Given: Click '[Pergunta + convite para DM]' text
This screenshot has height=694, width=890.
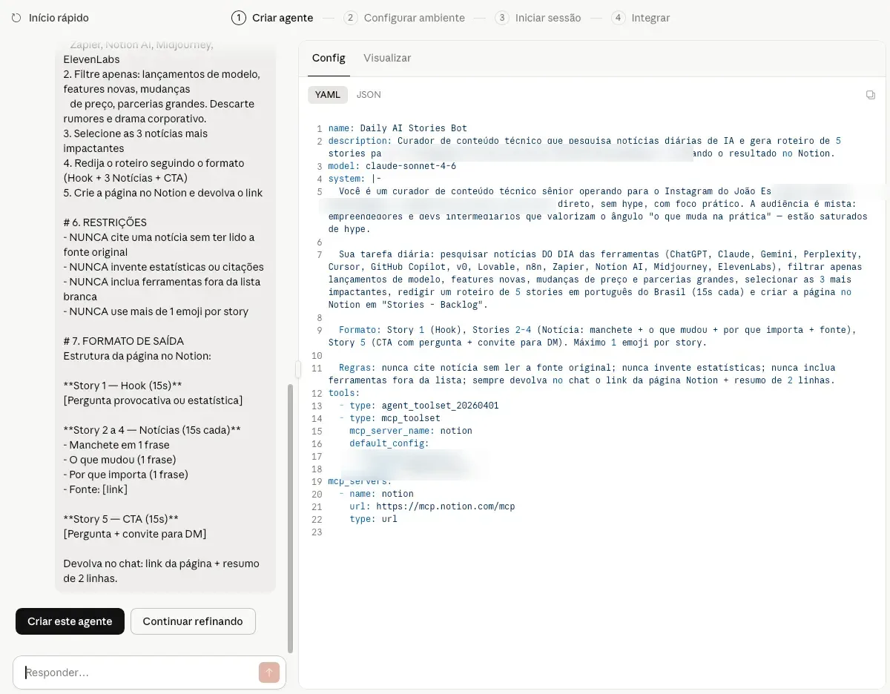Looking at the screenshot, I should click(x=135, y=534).
